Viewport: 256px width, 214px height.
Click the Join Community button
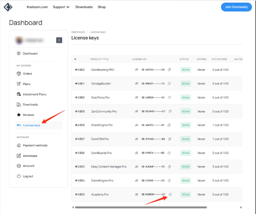coord(236,7)
